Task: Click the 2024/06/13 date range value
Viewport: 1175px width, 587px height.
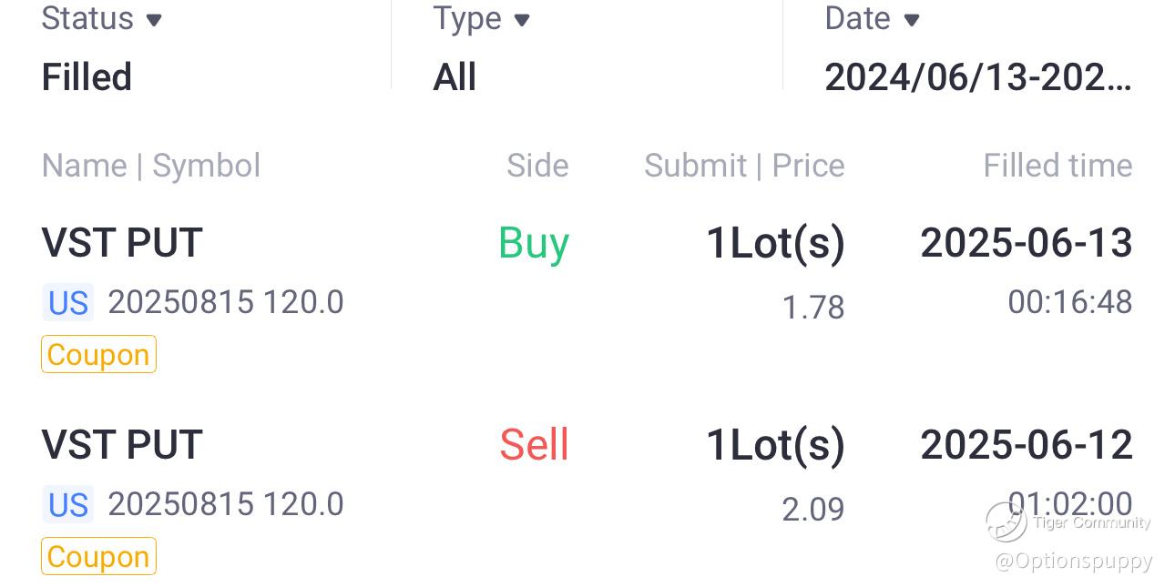Action: click(977, 77)
